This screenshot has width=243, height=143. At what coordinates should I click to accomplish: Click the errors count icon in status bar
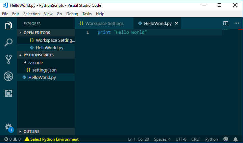point(6,139)
